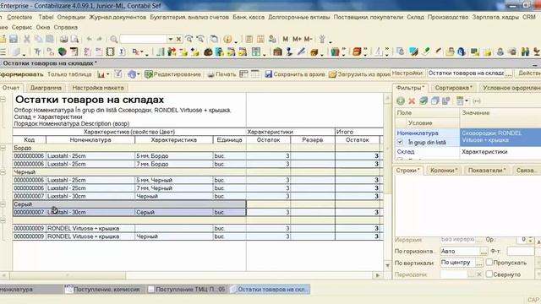
Task: Click the black money bag icon
Action: tap(208, 52)
